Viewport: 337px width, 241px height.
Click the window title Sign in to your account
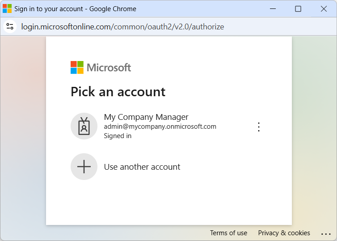coord(75,9)
